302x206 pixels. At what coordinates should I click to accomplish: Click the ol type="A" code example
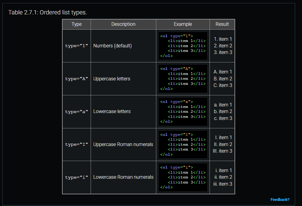[x=183, y=79]
